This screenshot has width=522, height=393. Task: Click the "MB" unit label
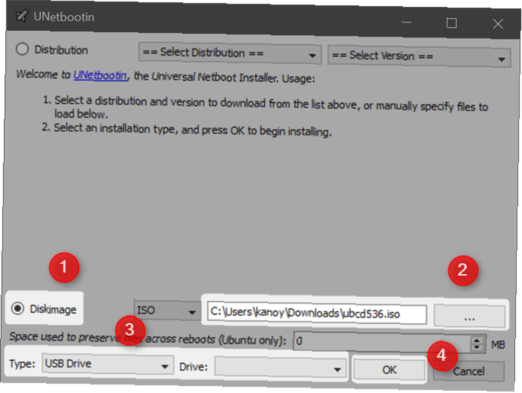[x=498, y=345]
